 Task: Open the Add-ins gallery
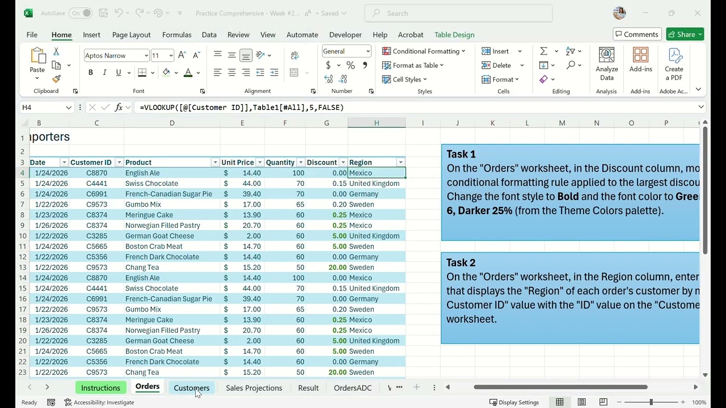[640, 60]
